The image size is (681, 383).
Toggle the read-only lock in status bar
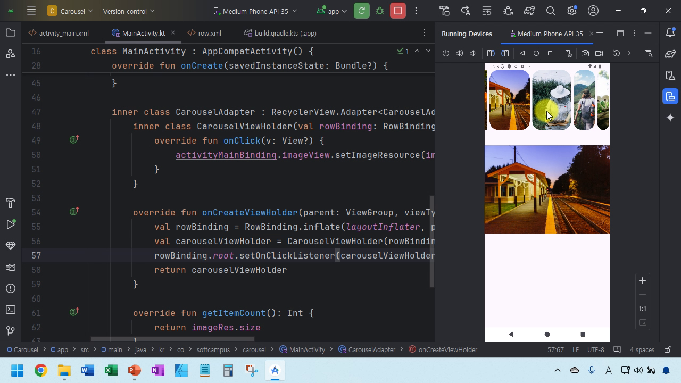(x=667, y=349)
